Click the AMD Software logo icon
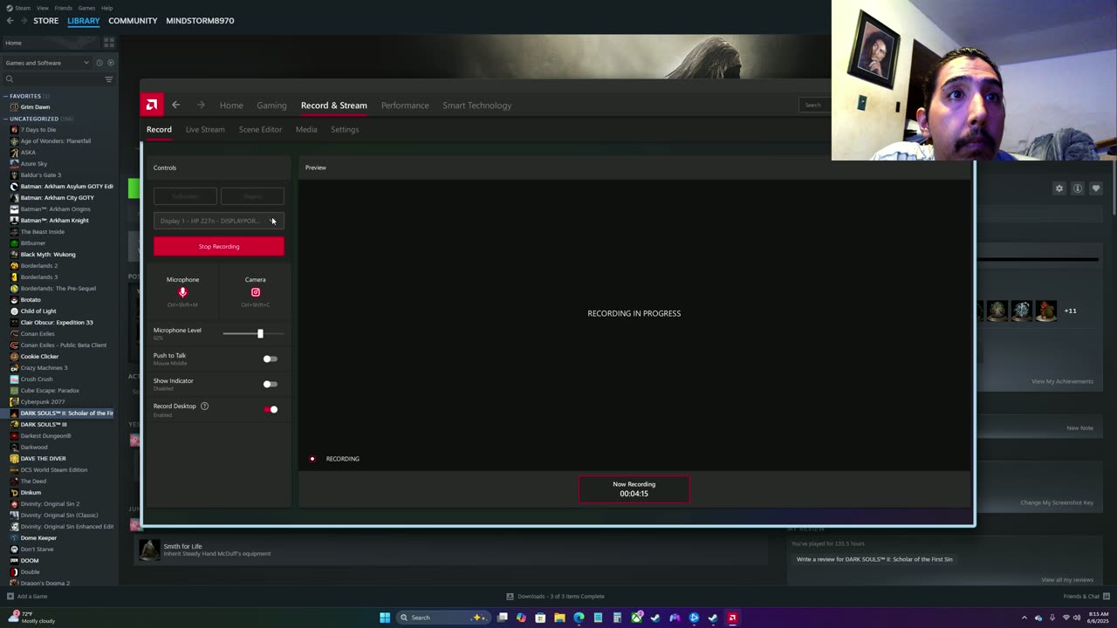Screen dimensions: 1117x628 click(152, 105)
